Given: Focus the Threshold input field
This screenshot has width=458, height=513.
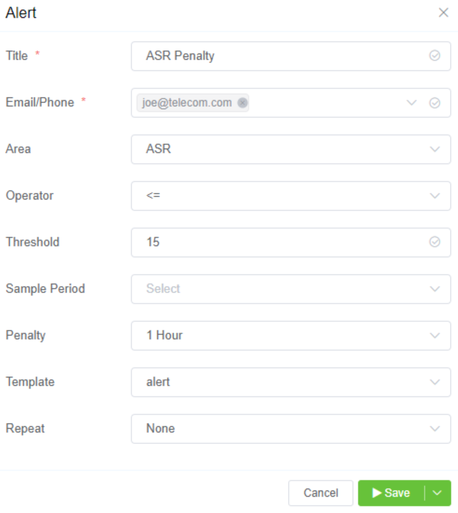Looking at the screenshot, I should point(279,242).
